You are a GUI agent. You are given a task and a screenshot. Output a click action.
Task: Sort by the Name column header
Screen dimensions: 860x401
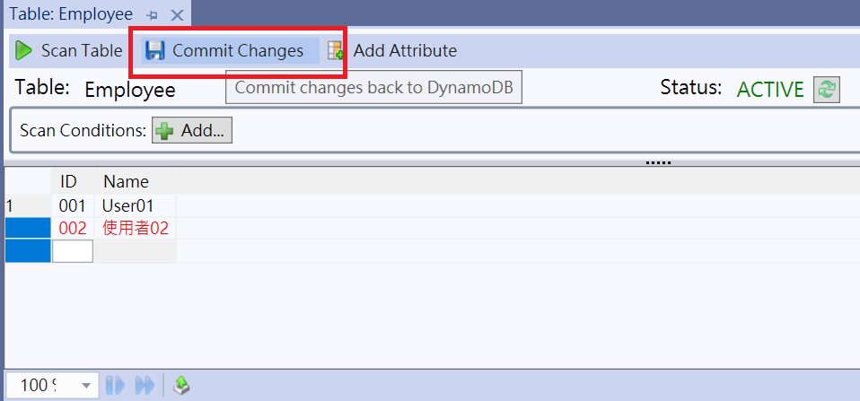[x=127, y=181]
